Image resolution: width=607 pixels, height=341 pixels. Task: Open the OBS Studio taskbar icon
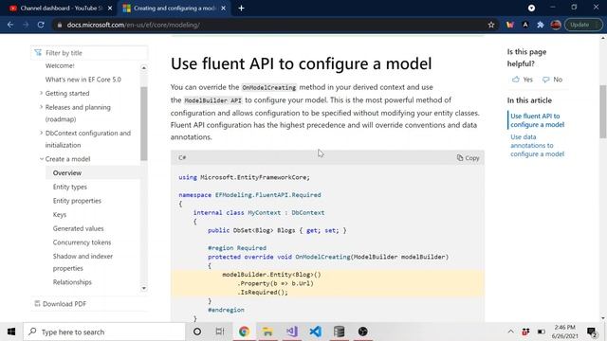(362, 332)
